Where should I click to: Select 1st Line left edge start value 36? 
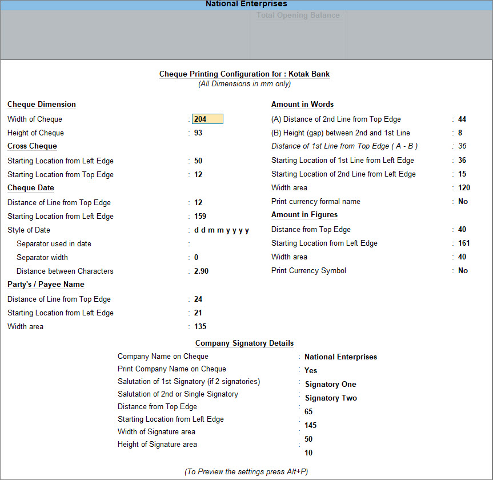click(462, 161)
